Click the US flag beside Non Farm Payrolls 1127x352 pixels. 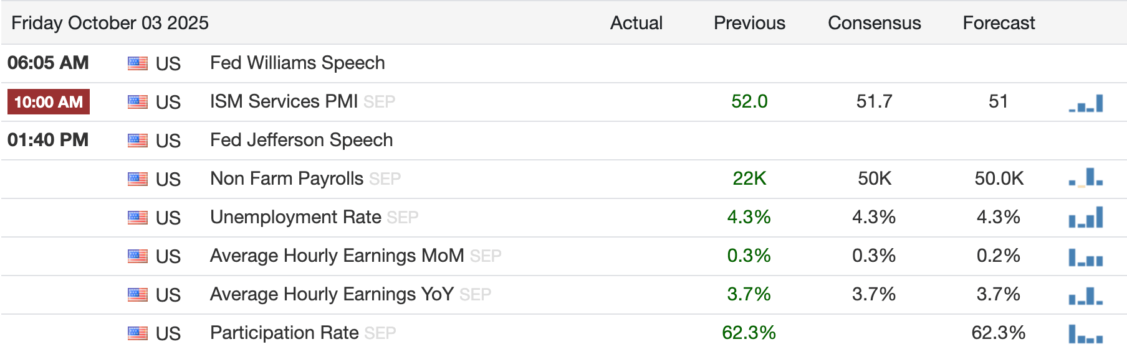tap(138, 179)
